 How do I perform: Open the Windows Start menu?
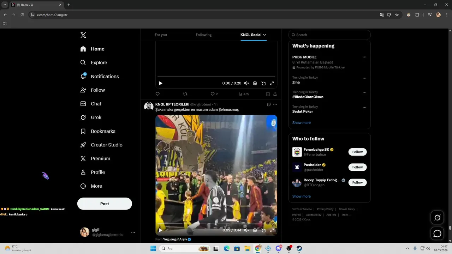153,248
